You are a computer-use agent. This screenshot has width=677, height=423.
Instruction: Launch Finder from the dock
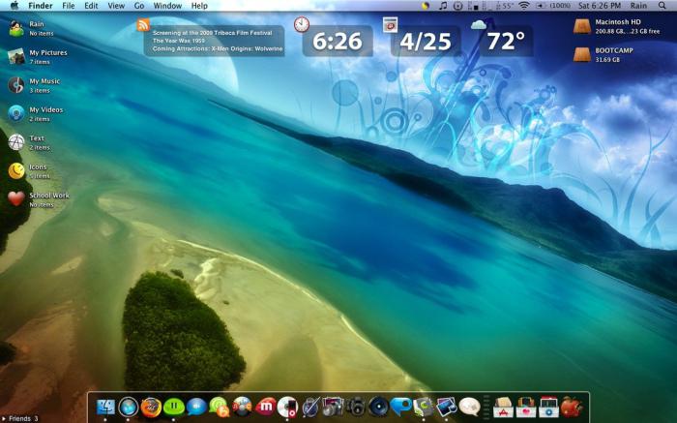(x=106, y=408)
